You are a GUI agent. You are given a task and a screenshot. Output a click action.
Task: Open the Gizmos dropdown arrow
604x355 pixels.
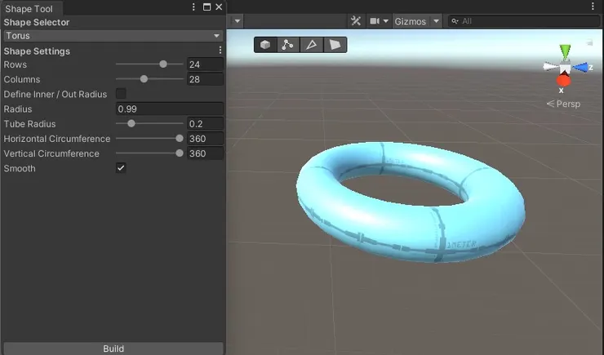click(436, 21)
